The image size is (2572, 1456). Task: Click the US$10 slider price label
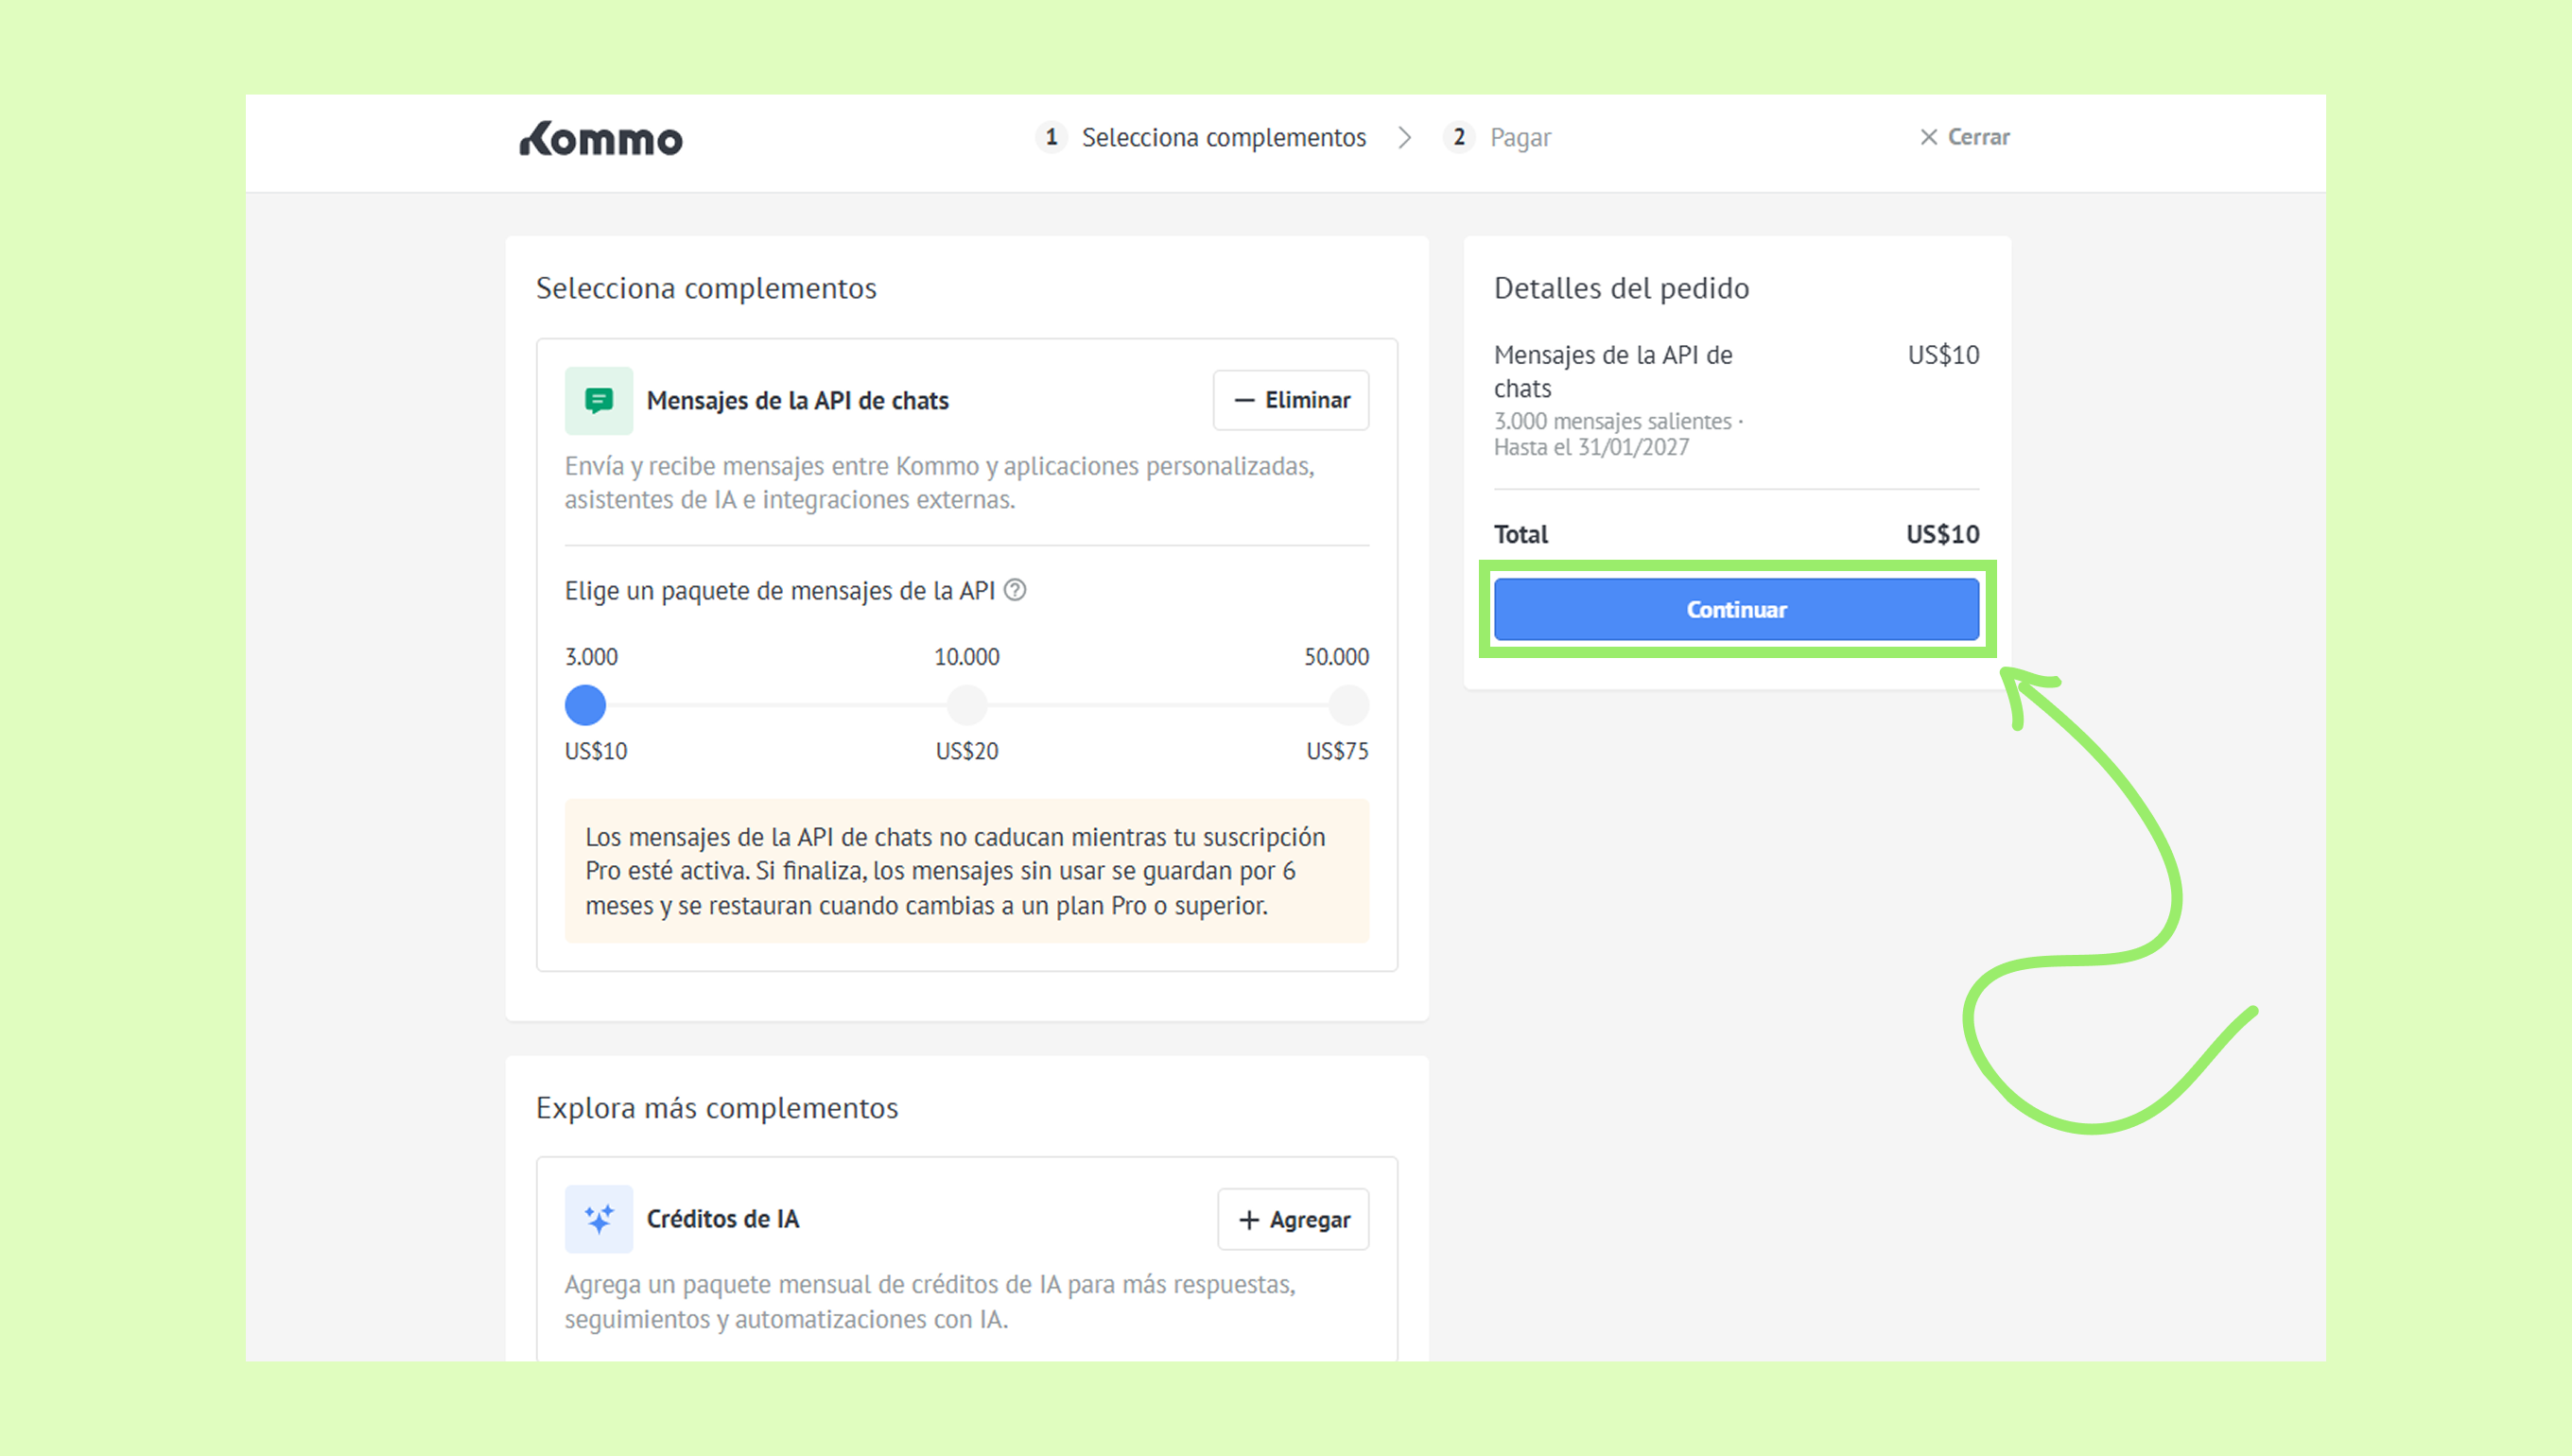click(596, 751)
